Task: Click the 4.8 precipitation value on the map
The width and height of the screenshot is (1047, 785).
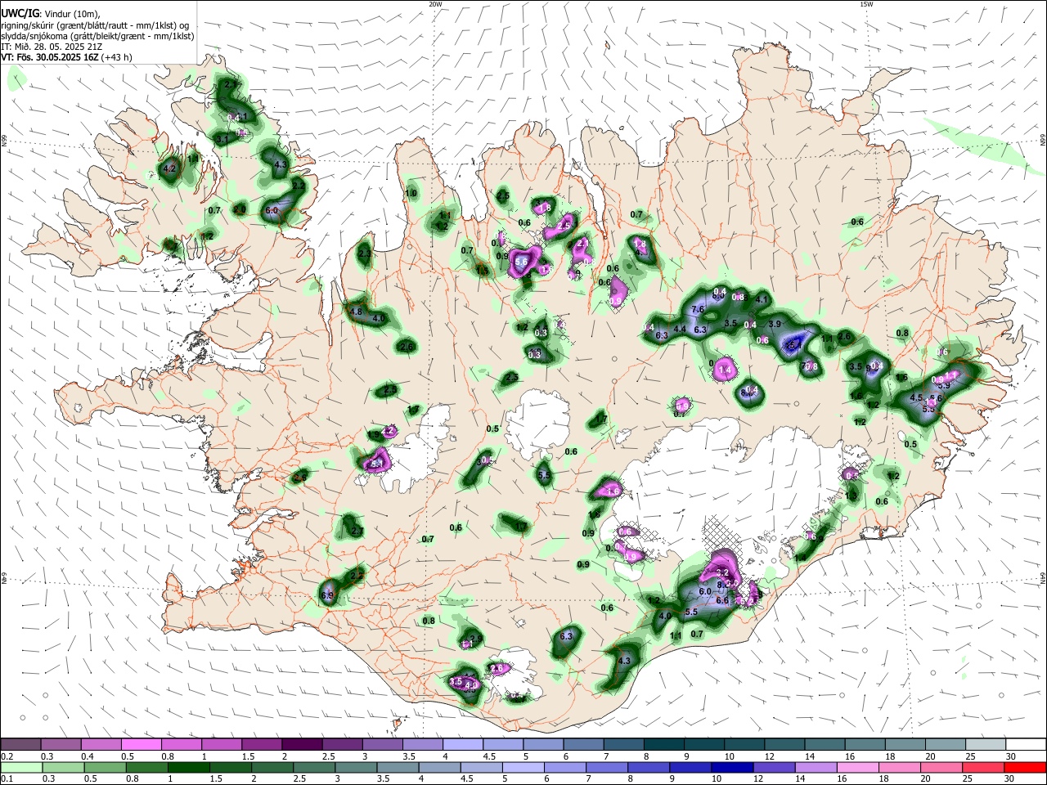Action: [x=356, y=312]
